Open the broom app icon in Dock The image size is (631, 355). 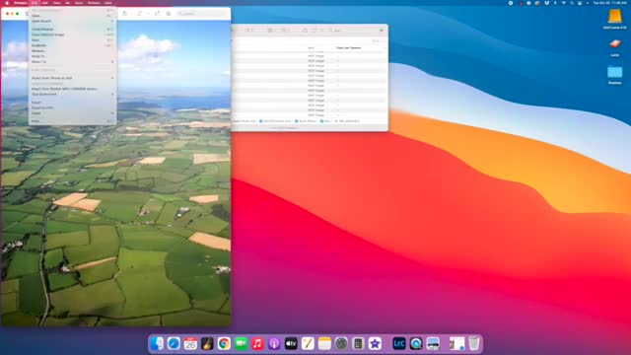click(207, 343)
